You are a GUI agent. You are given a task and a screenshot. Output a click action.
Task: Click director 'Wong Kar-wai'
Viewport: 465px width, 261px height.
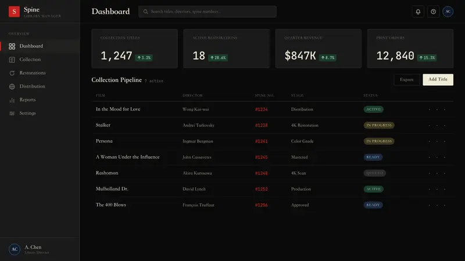click(196, 110)
